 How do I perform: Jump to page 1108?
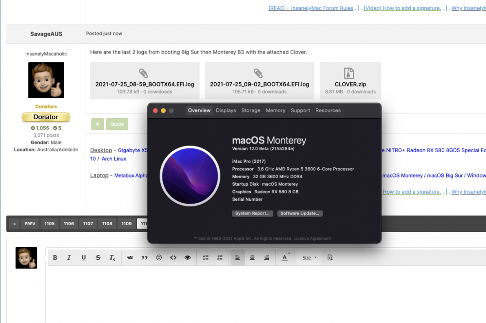[x=107, y=224]
